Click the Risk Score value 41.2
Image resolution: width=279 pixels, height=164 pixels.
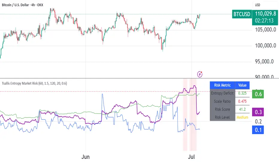click(242, 109)
